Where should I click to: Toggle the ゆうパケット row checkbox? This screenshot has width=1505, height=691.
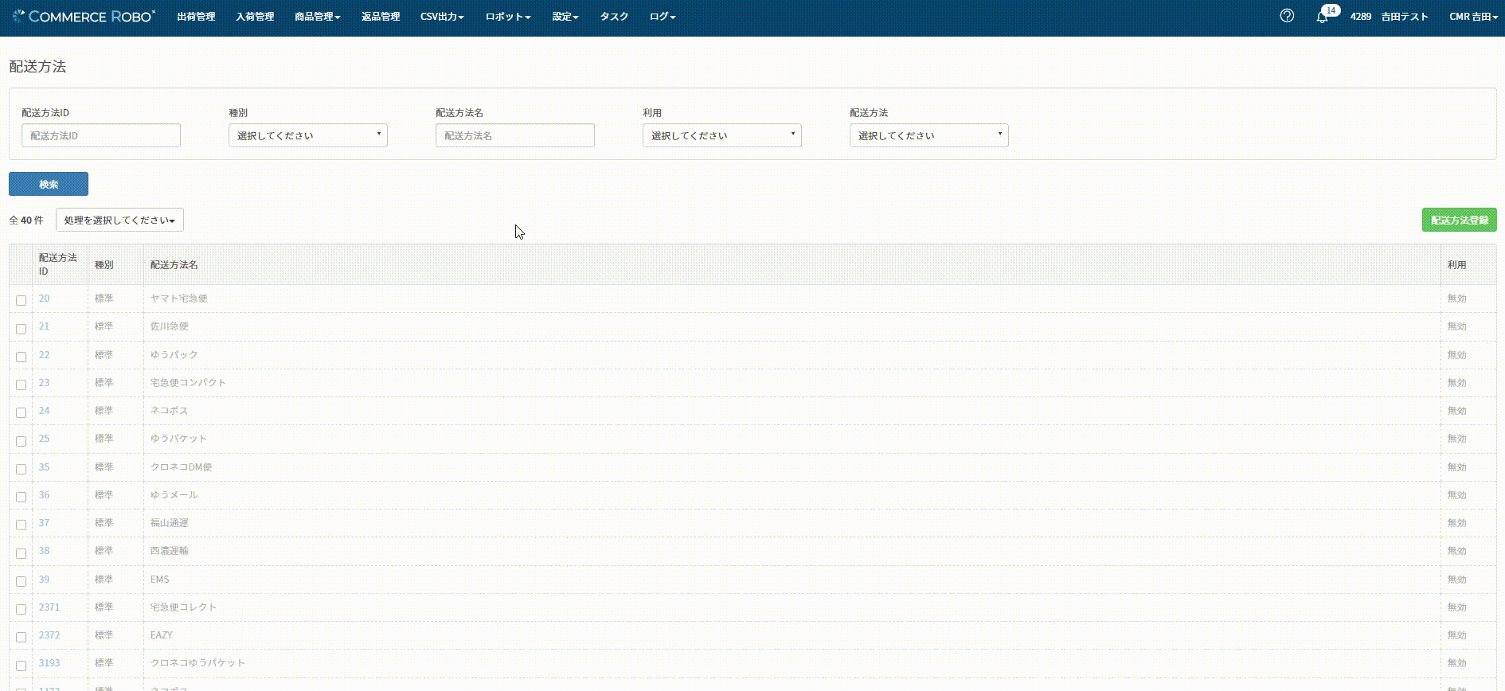(x=21, y=441)
